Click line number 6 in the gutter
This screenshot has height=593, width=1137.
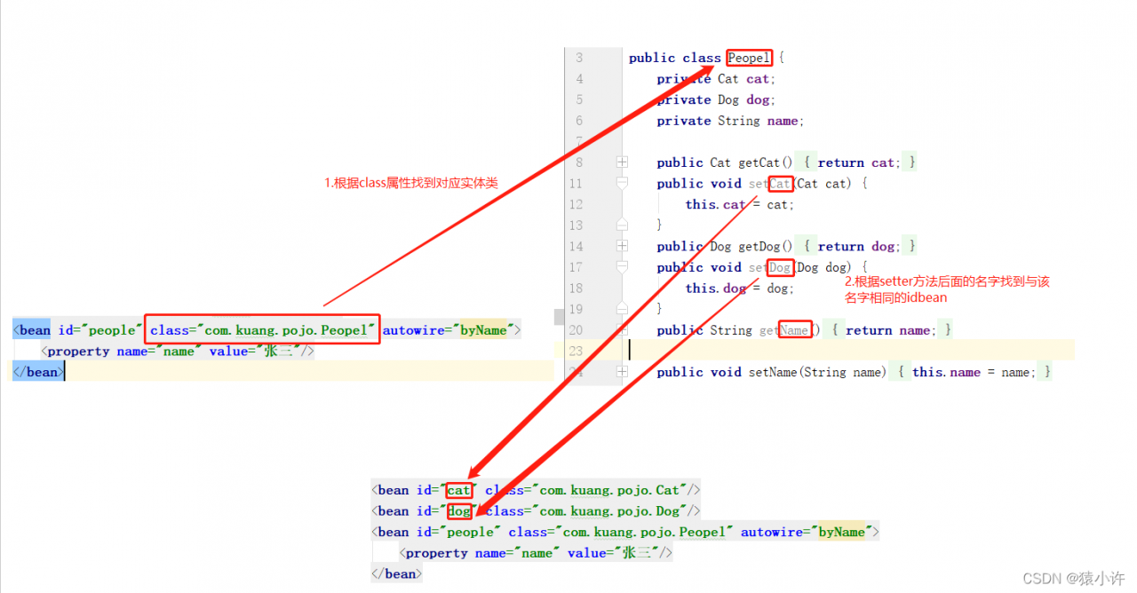tap(579, 121)
